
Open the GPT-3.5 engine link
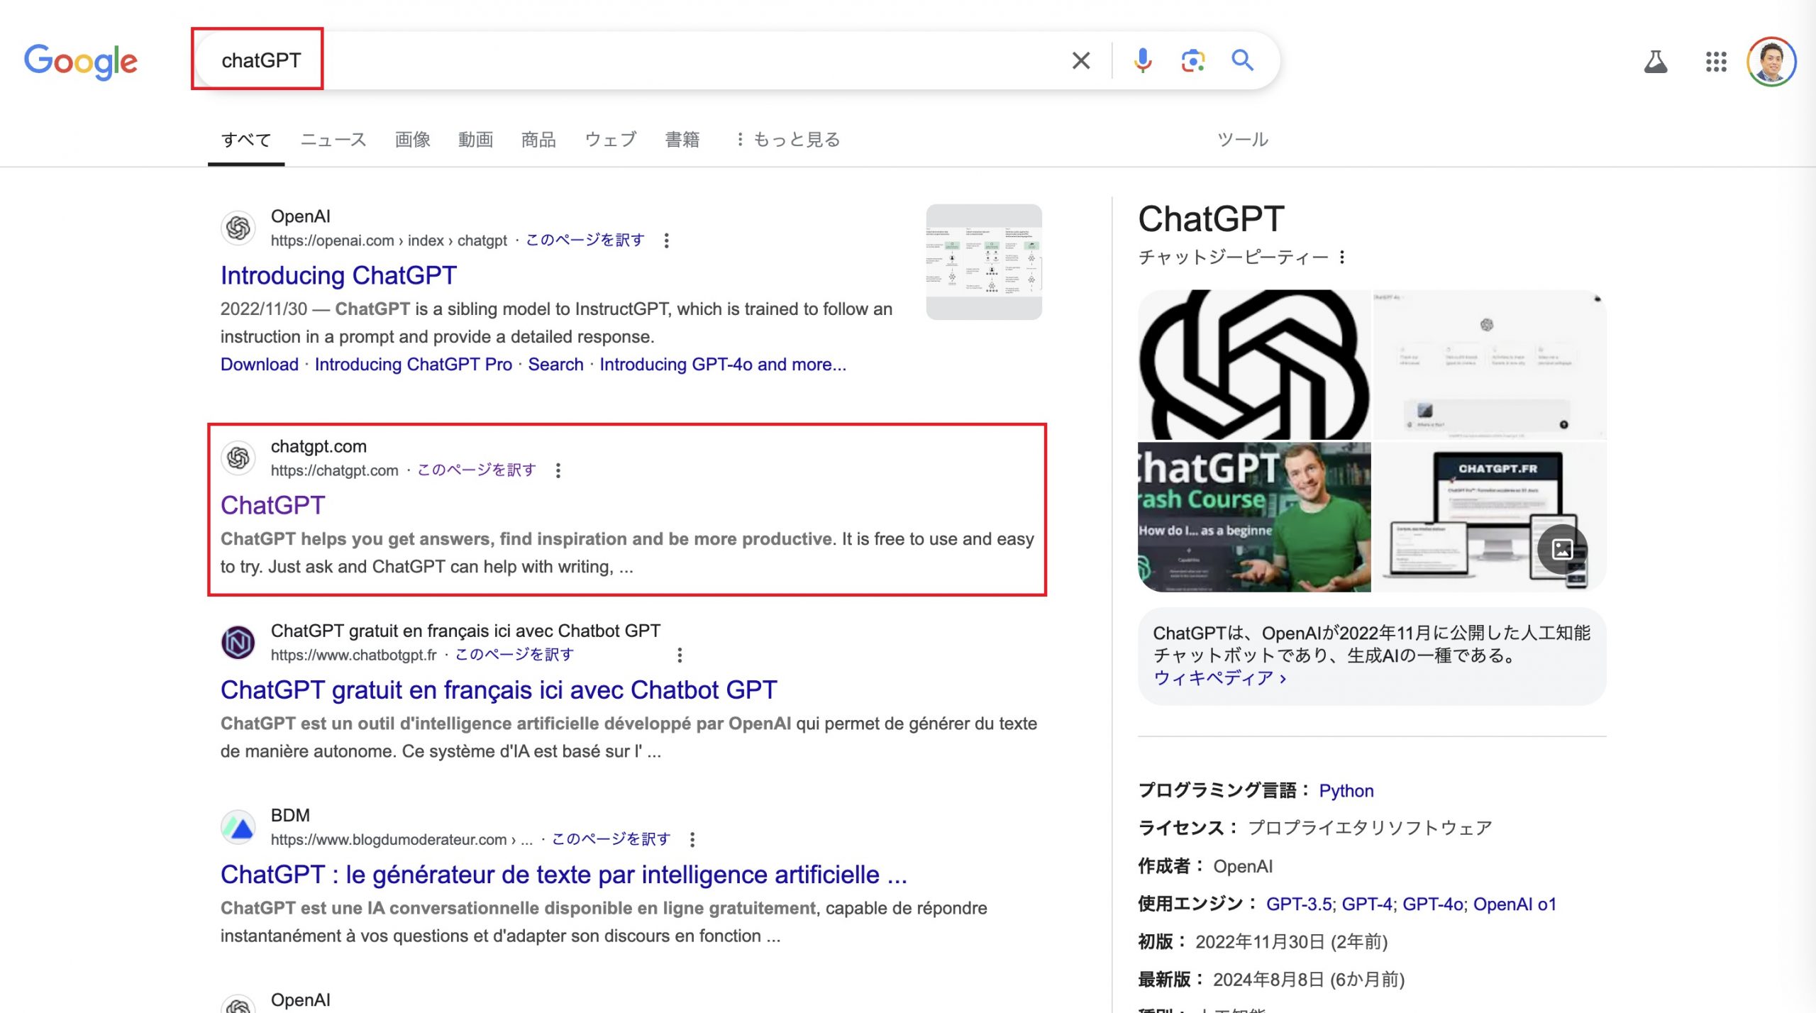(x=1299, y=904)
